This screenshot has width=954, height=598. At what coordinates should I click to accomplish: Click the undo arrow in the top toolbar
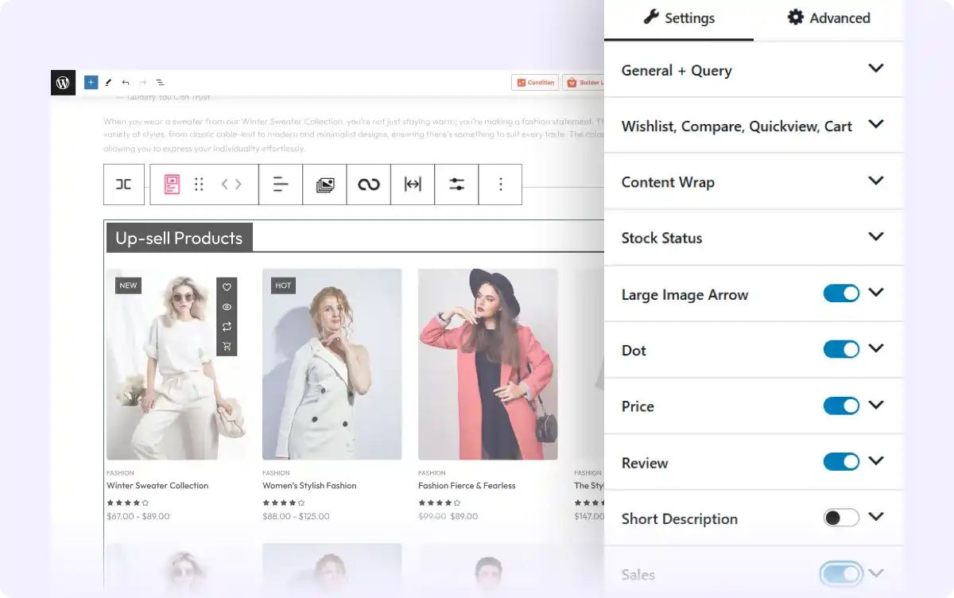tap(125, 82)
